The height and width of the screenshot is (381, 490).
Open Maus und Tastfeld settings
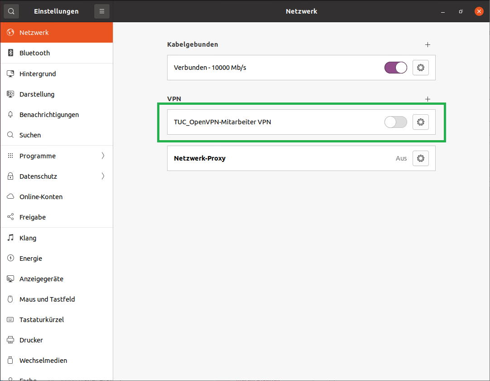pyautogui.click(x=47, y=299)
